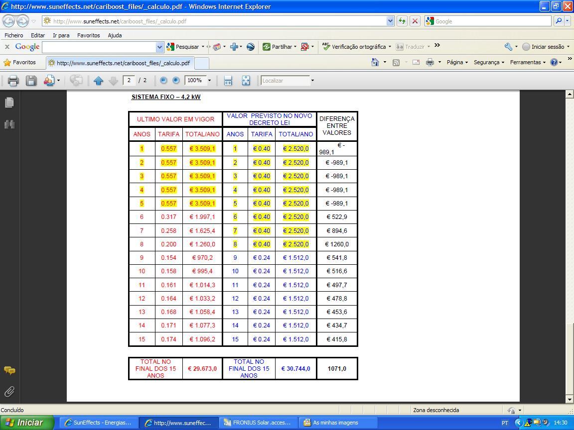The height and width of the screenshot is (430, 574).
Task: Click the Partilhar button
Action: point(279,47)
